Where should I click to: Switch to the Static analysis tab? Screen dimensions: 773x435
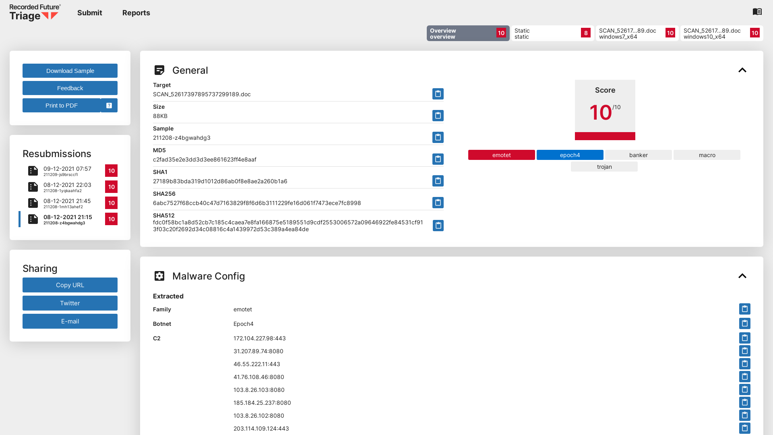(553, 33)
